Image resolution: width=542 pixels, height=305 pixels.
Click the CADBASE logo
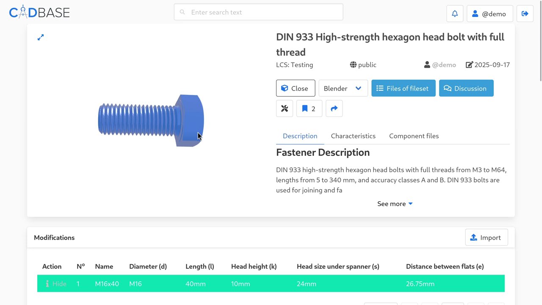(39, 12)
